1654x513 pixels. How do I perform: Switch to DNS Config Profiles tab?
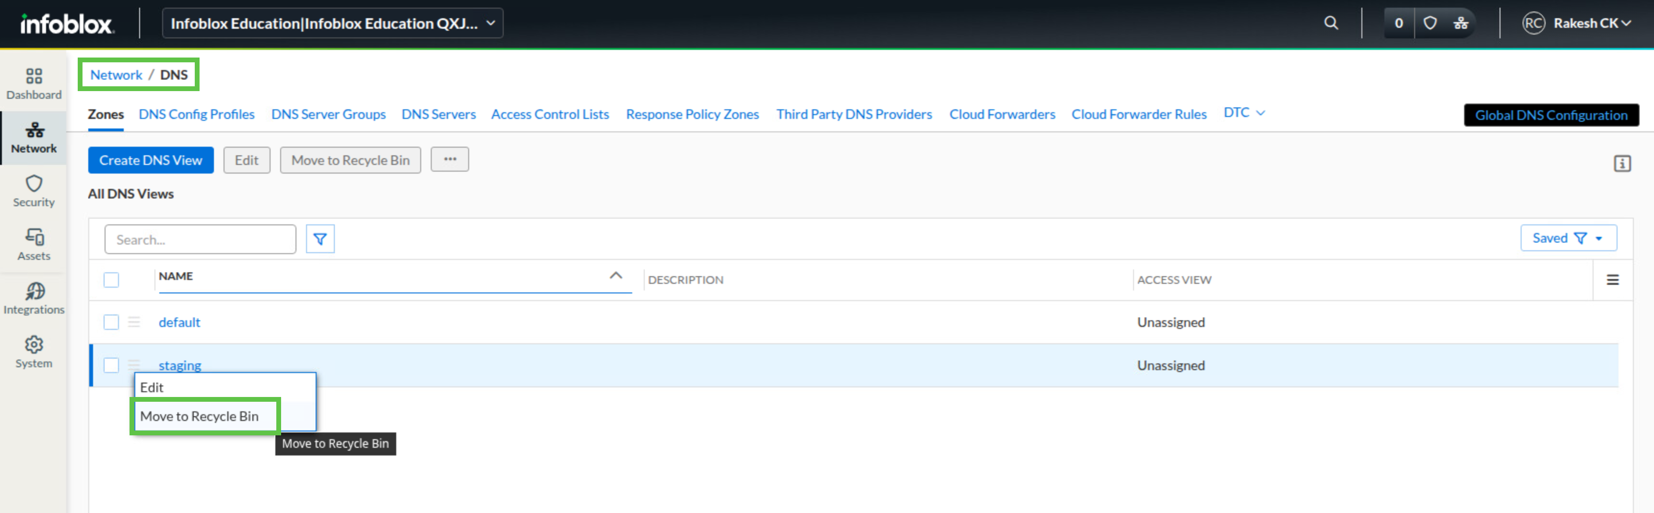click(x=197, y=114)
